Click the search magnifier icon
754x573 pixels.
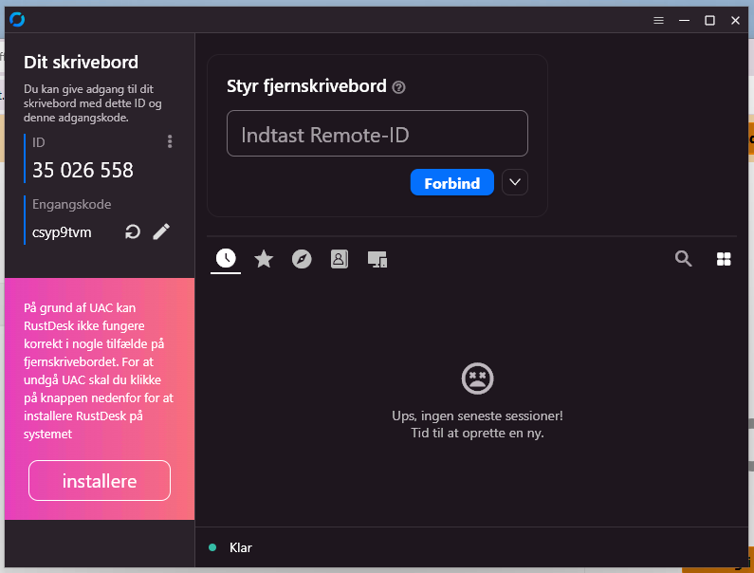coord(683,259)
